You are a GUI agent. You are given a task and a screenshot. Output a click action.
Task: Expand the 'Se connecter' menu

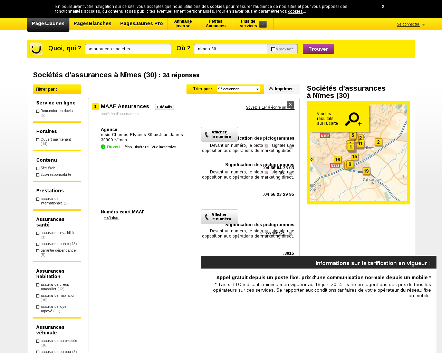[x=411, y=24]
